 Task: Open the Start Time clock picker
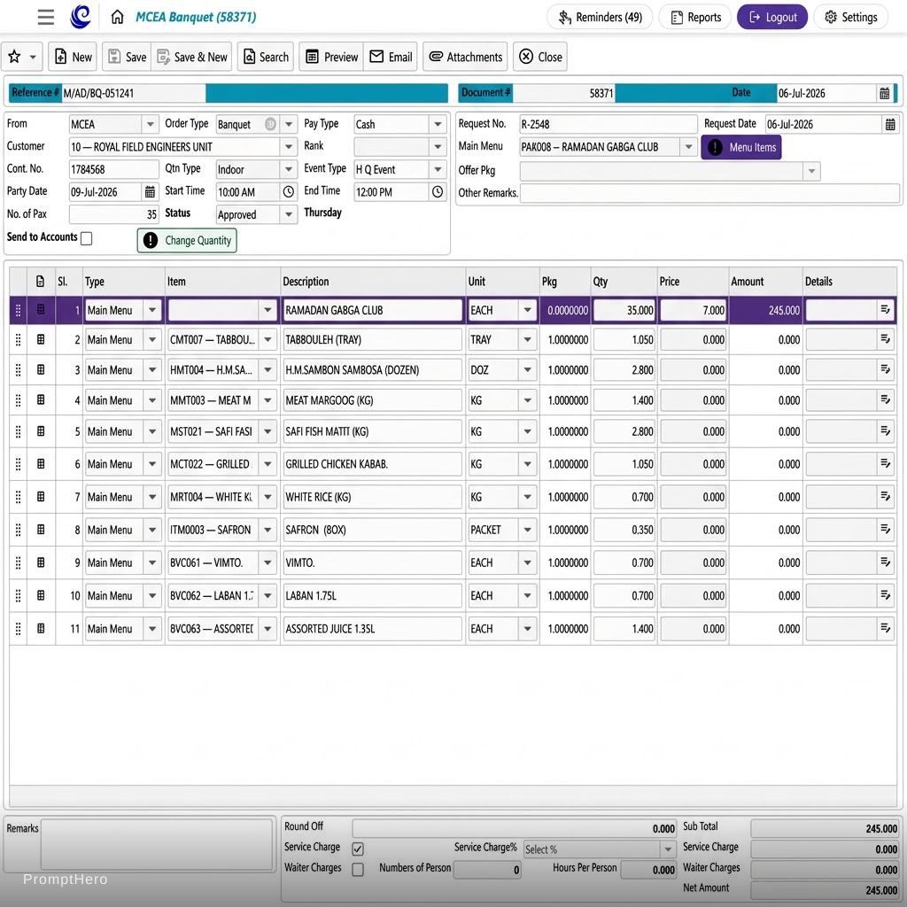289,191
